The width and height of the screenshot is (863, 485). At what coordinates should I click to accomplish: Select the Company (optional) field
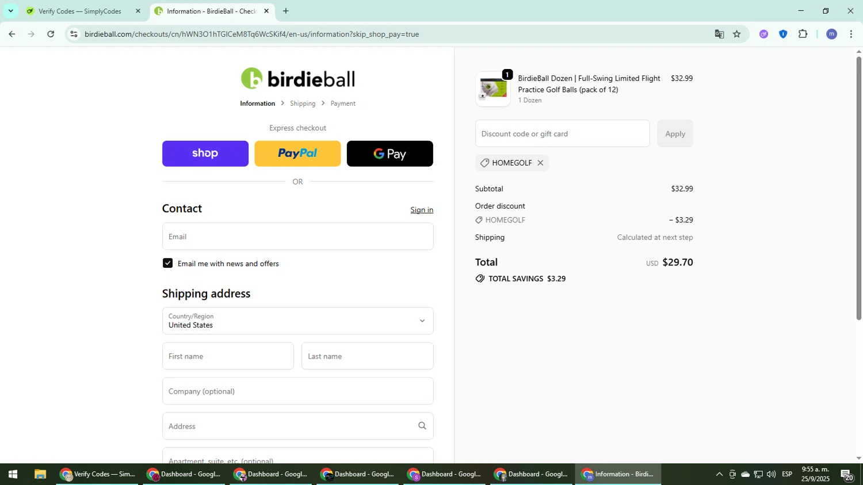tap(297, 391)
